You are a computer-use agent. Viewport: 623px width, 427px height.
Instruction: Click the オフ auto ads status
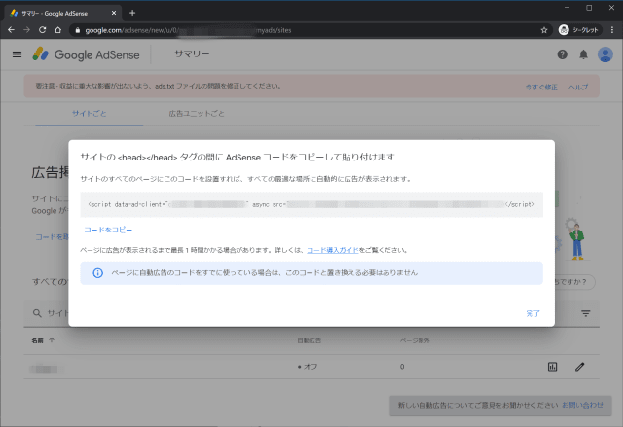[x=308, y=367]
